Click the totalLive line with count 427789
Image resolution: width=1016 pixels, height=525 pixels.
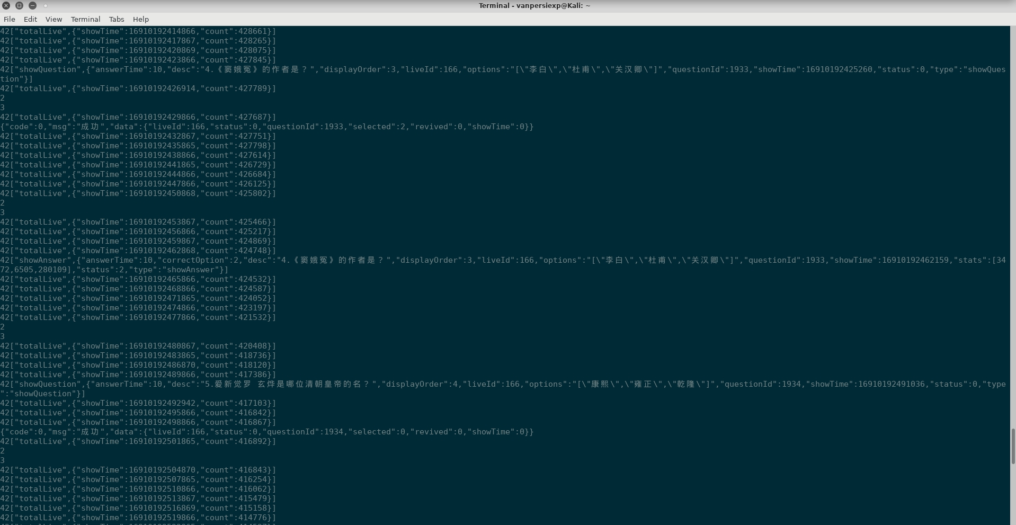click(138, 88)
